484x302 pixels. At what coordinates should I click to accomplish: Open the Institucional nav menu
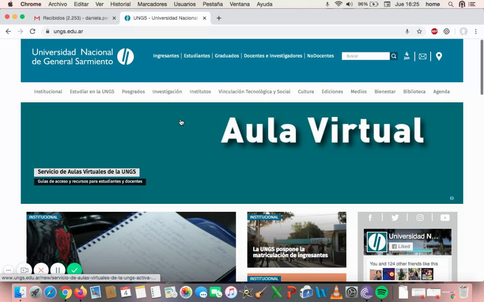[48, 91]
